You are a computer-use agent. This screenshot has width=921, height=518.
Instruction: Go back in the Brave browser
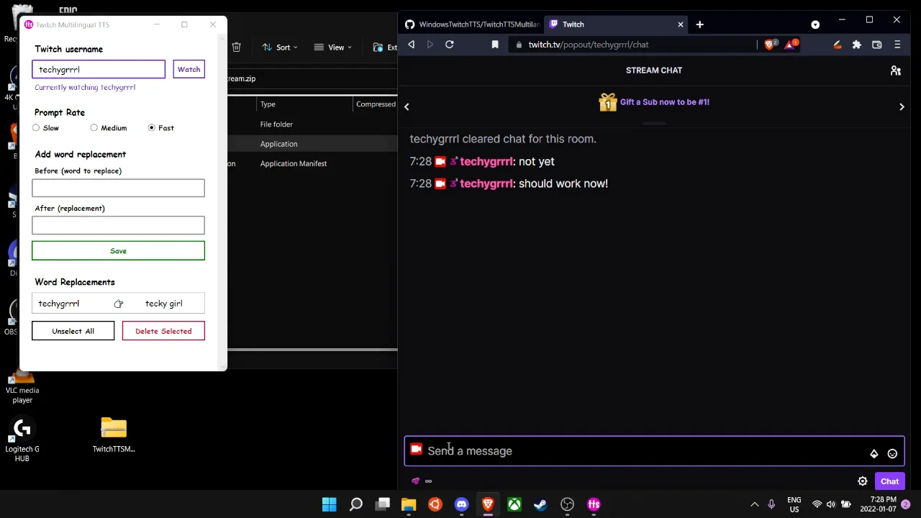[411, 45]
